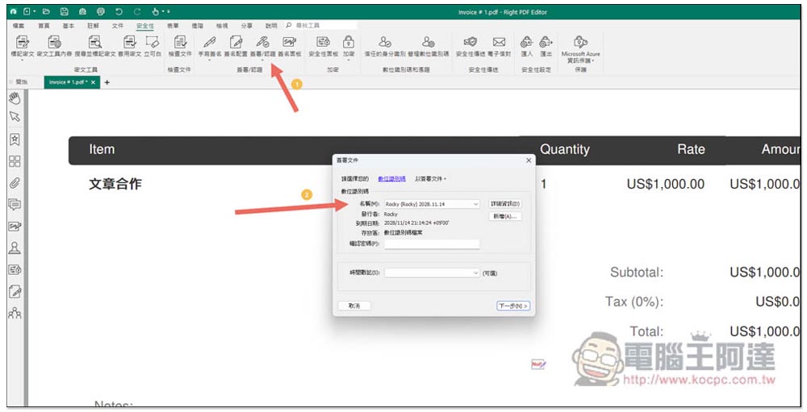
Task: Click the save disk icon in quick access
Action: tap(64, 11)
